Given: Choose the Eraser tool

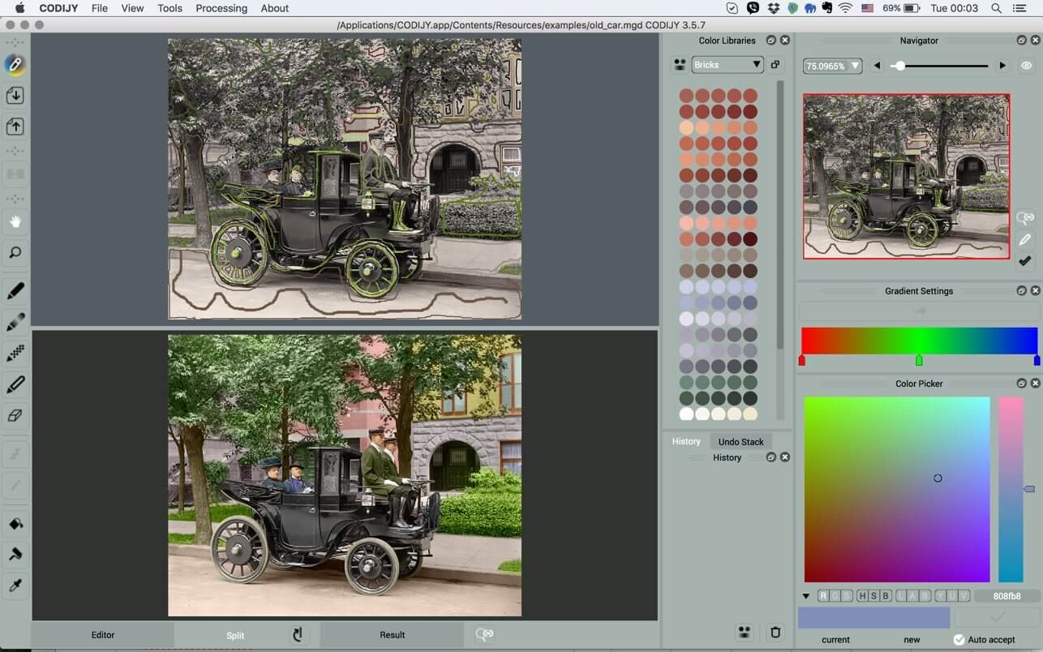Looking at the screenshot, I should pyautogui.click(x=15, y=415).
